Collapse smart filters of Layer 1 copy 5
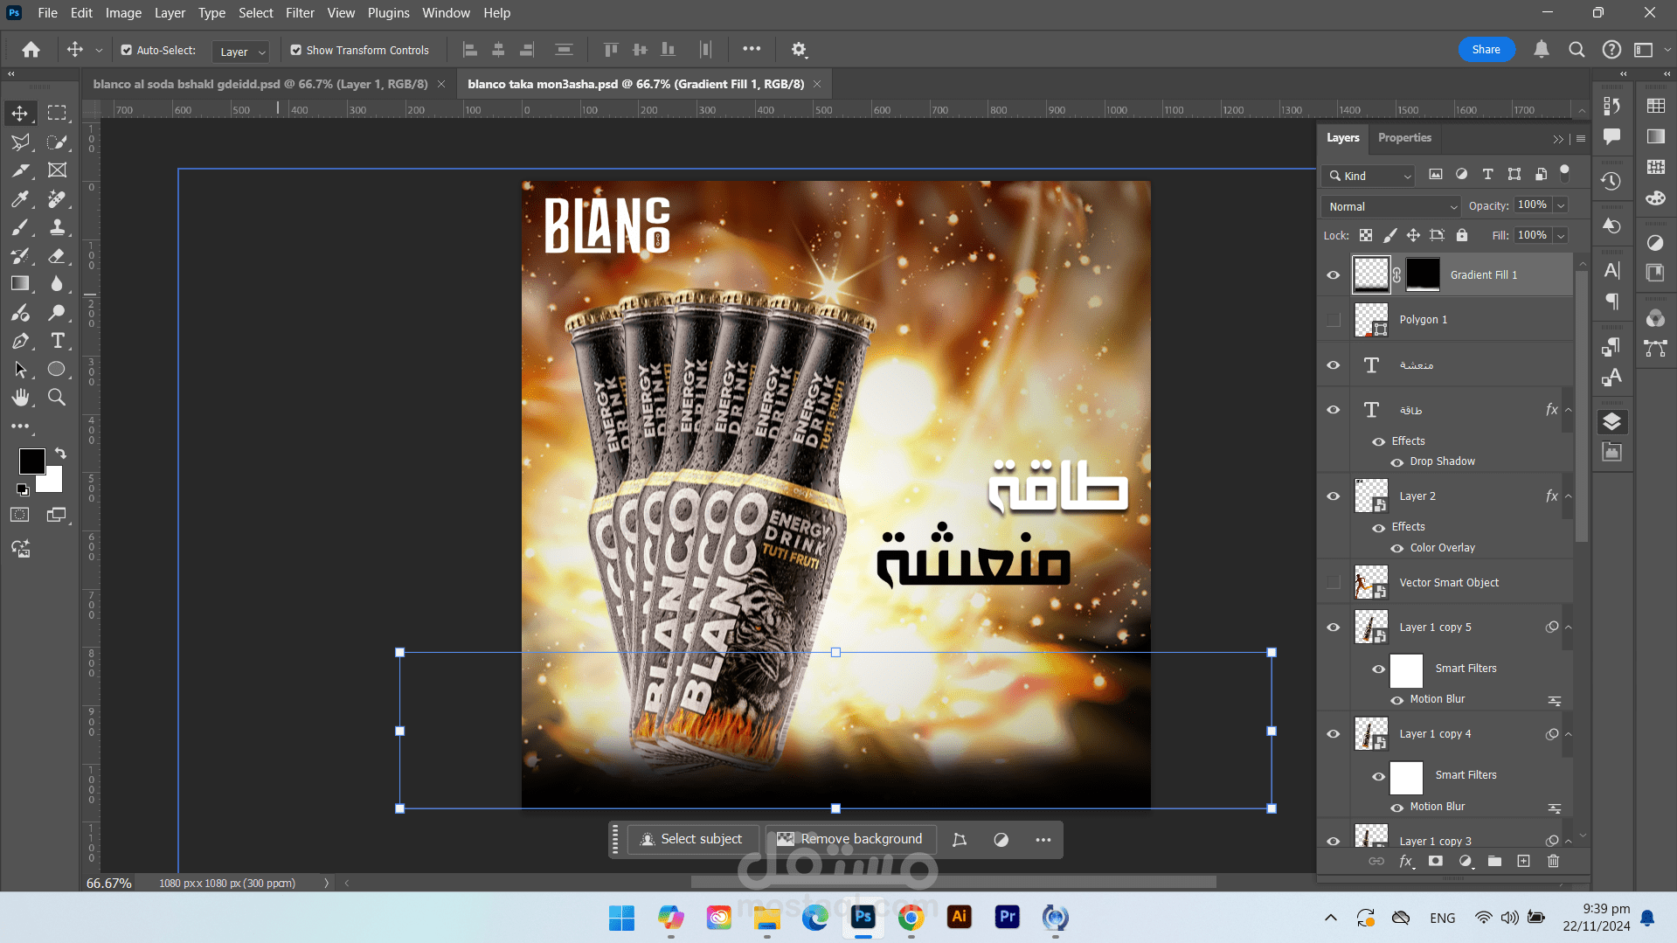Viewport: 1677px width, 943px height. click(1569, 628)
